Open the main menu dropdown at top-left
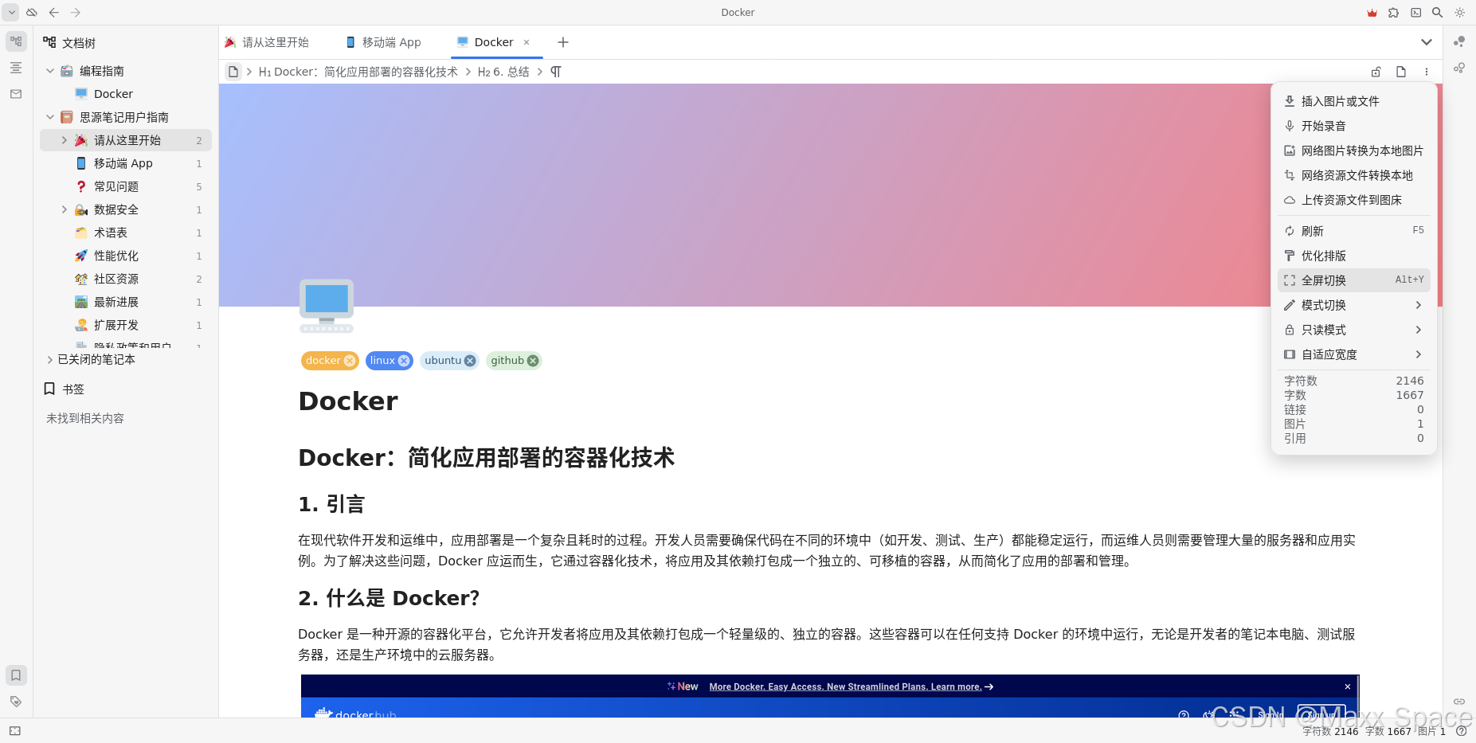This screenshot has width=1476, height=743. tap(11, 12)
